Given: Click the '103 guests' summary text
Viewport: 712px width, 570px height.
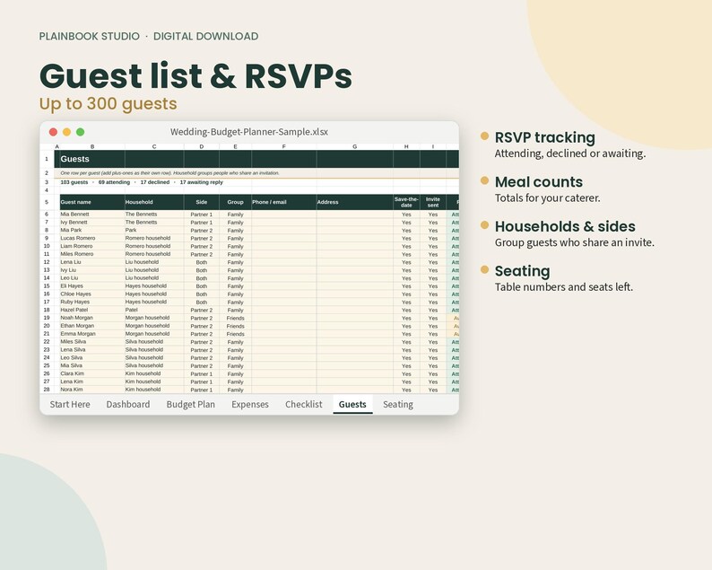Looking at the screenshot, I should click(74, 182).
